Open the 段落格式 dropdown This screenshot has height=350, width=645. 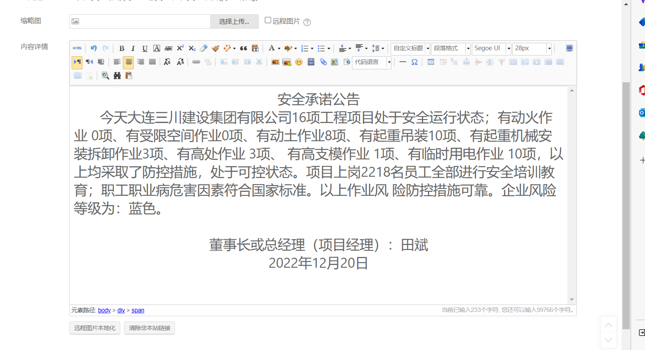[451, 49]
